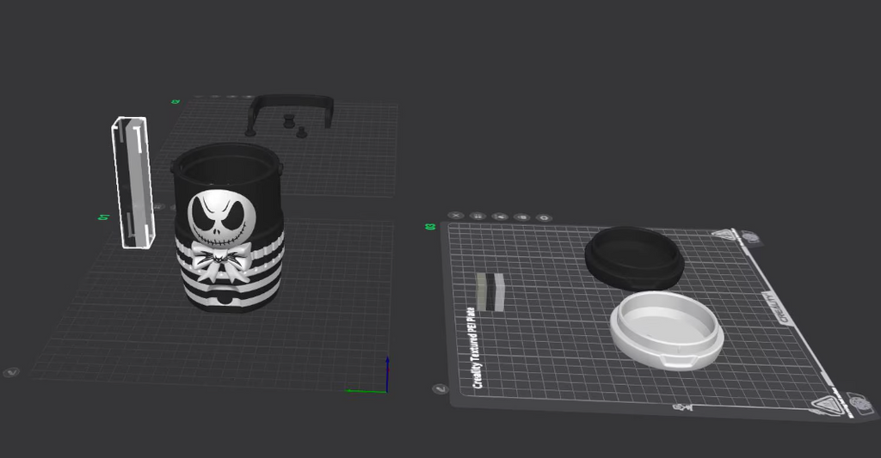
Task: Toggle the checkmark selector below plate 03
Action: (440, 389)
